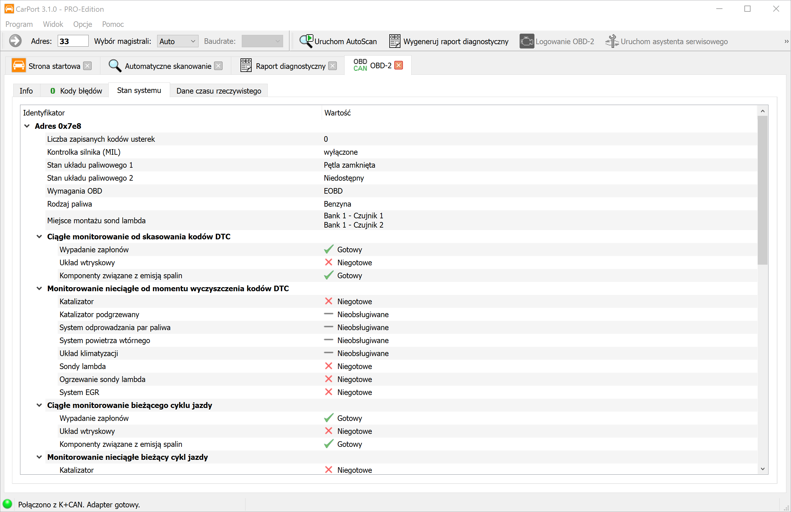
Task: Click into the Adres input field
Action: click(x=73, y=41)
